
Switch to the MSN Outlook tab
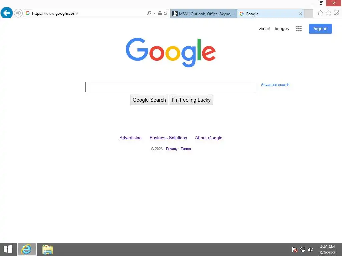[204, 14]
